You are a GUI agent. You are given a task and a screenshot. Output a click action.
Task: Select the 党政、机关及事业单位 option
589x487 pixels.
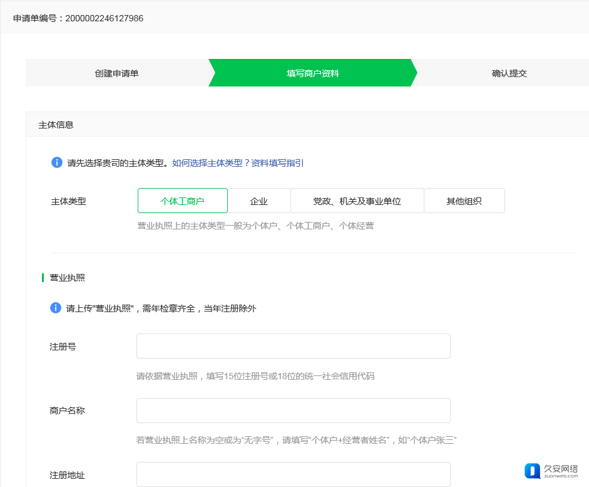[x=357, y=201]
